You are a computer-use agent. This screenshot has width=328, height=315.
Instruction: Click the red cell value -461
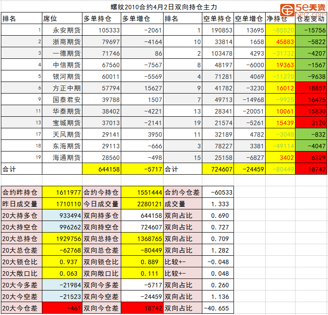click(62, 308)
